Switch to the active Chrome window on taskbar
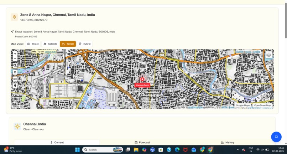Viewport: 287px width, 154px height. (210, 150)
